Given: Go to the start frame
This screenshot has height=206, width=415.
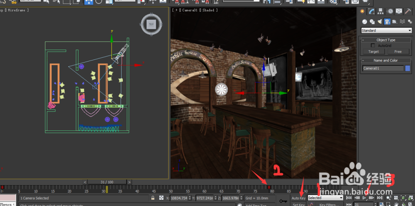Looking at the screenshot, I should (349, 198).
